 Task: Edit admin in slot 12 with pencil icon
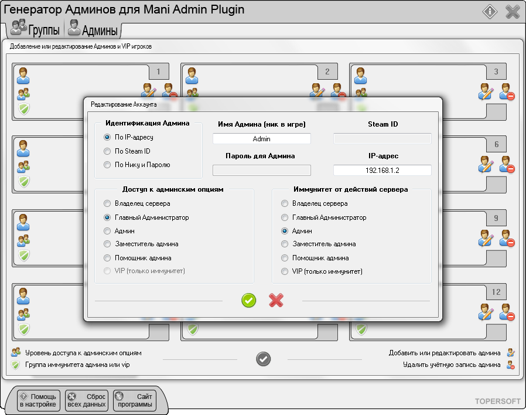pyautogui.click(x=486, y=312)
